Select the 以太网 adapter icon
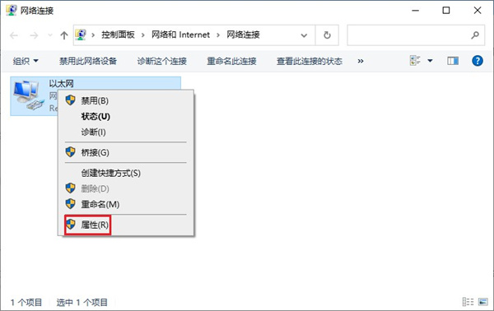Screen dimensions: 494x311 click(x=29, y=95)
